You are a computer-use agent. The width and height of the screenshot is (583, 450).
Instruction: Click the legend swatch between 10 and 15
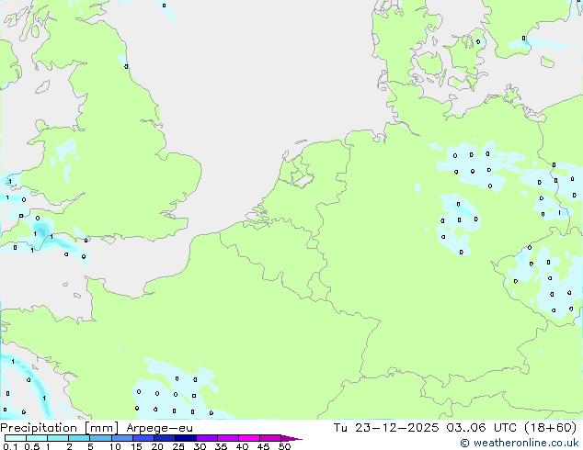[x=121, y=438]
